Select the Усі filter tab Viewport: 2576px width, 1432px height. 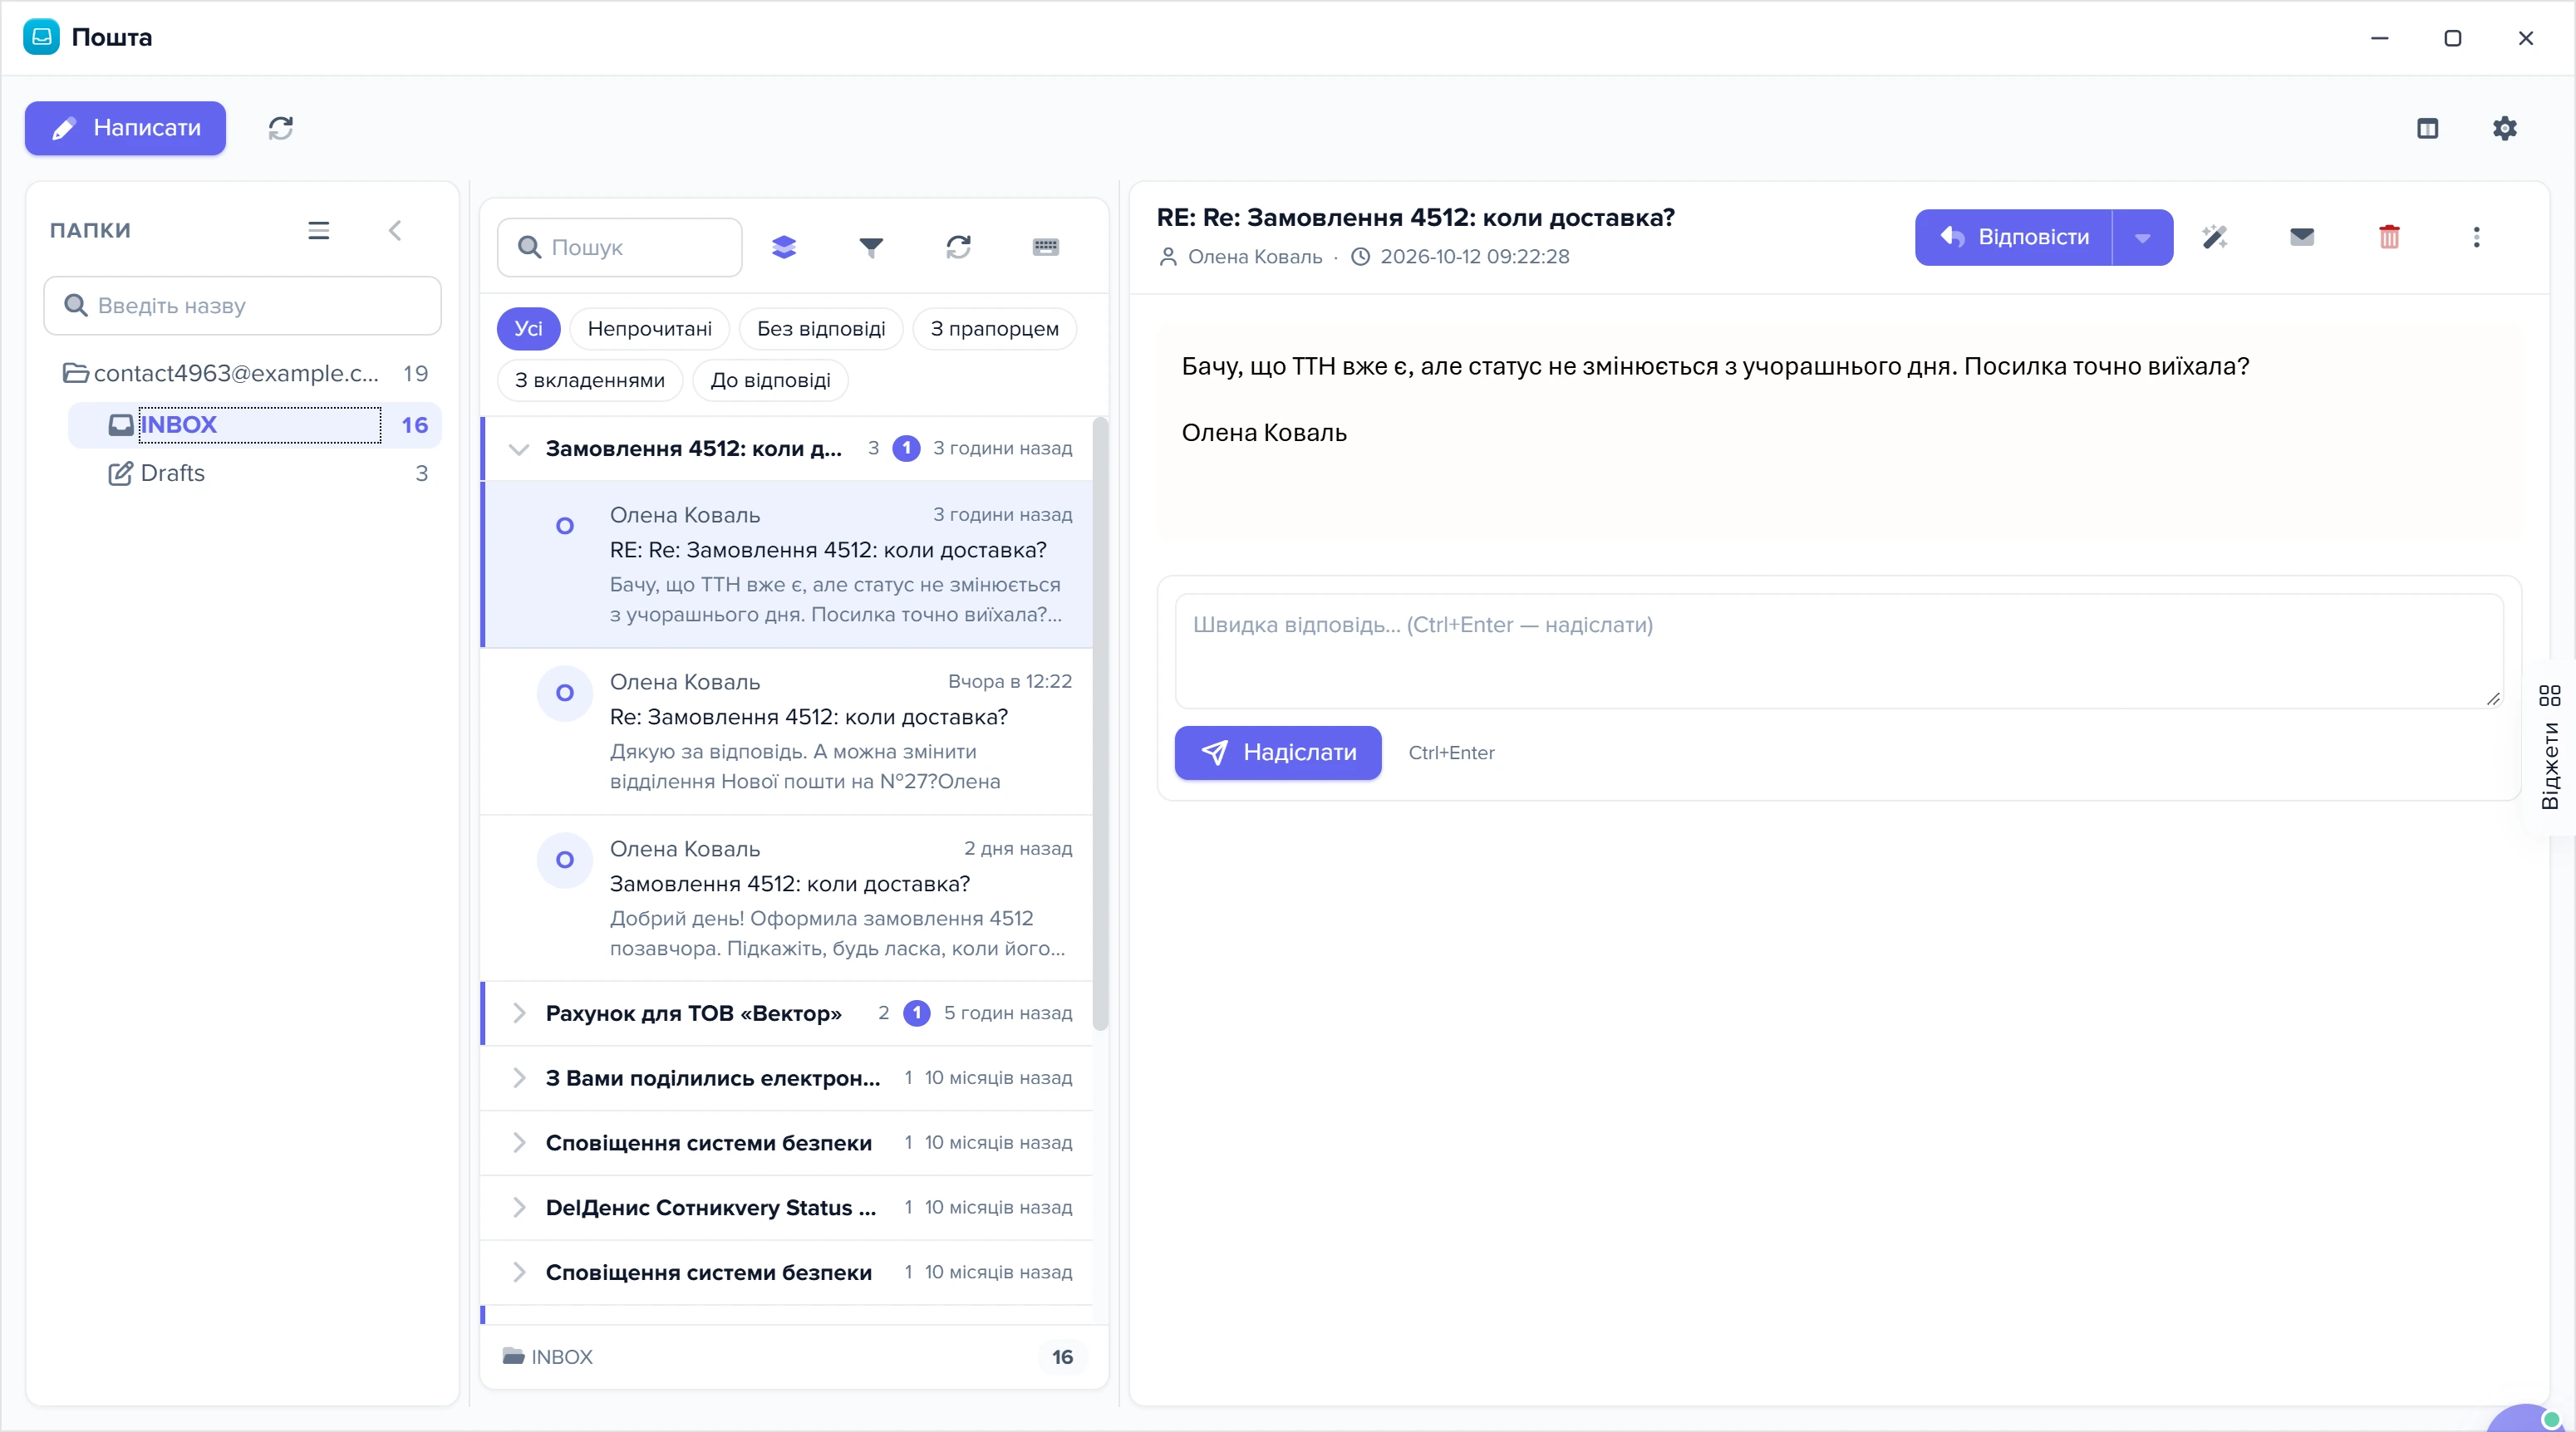[x=528, y=329]
